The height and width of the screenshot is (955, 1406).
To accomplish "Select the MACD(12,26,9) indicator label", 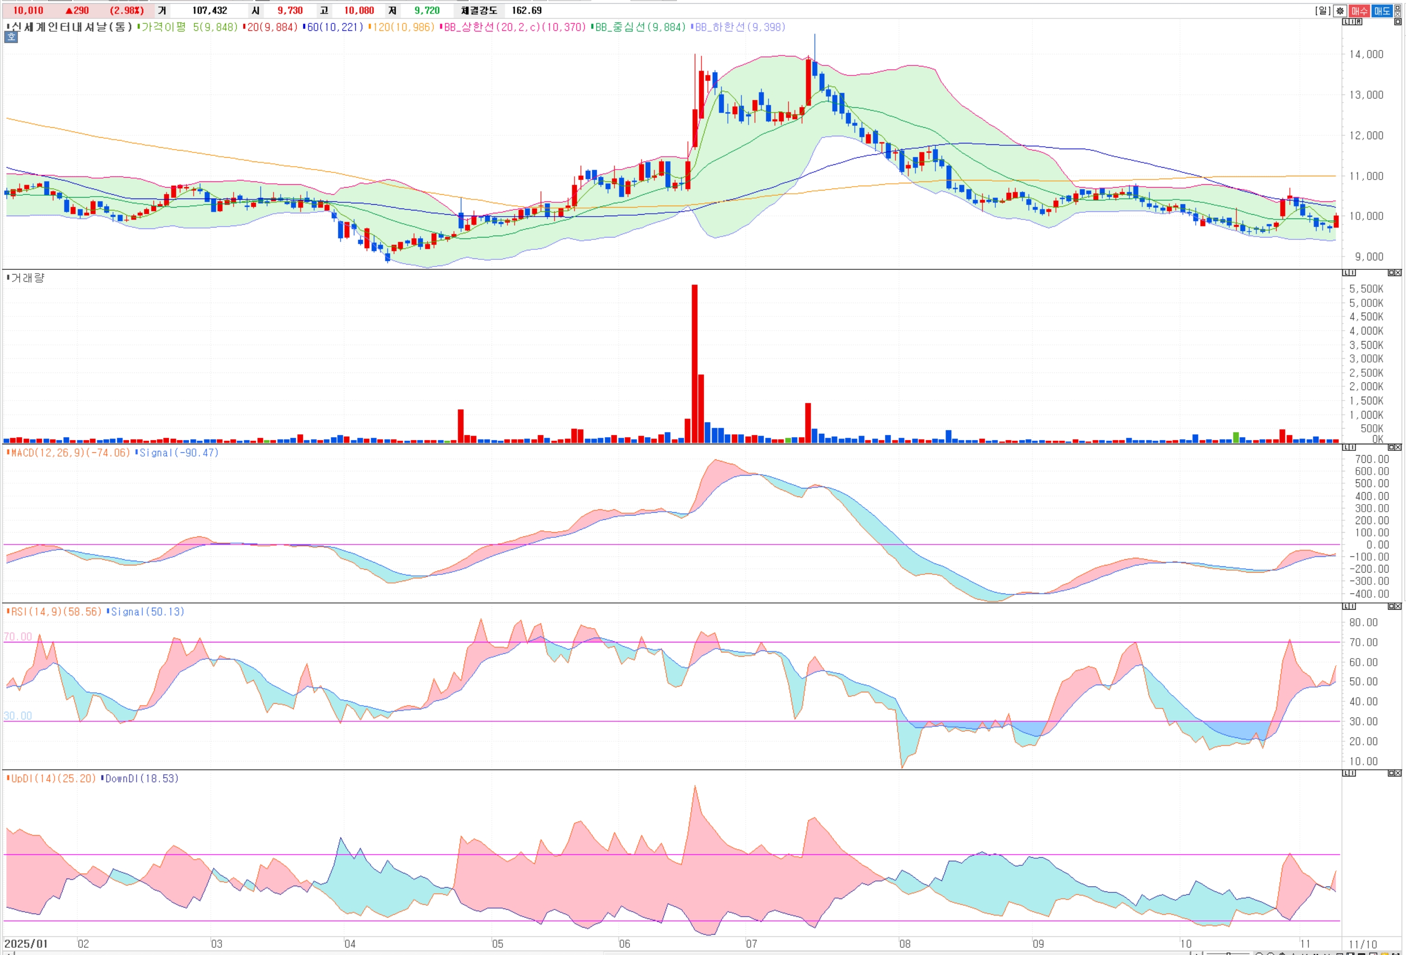I will click(x=69, y=453).
